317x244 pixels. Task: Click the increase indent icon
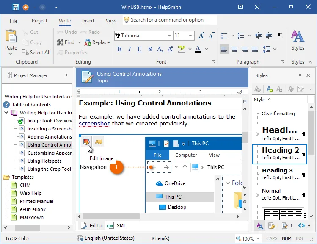point(269,36)
